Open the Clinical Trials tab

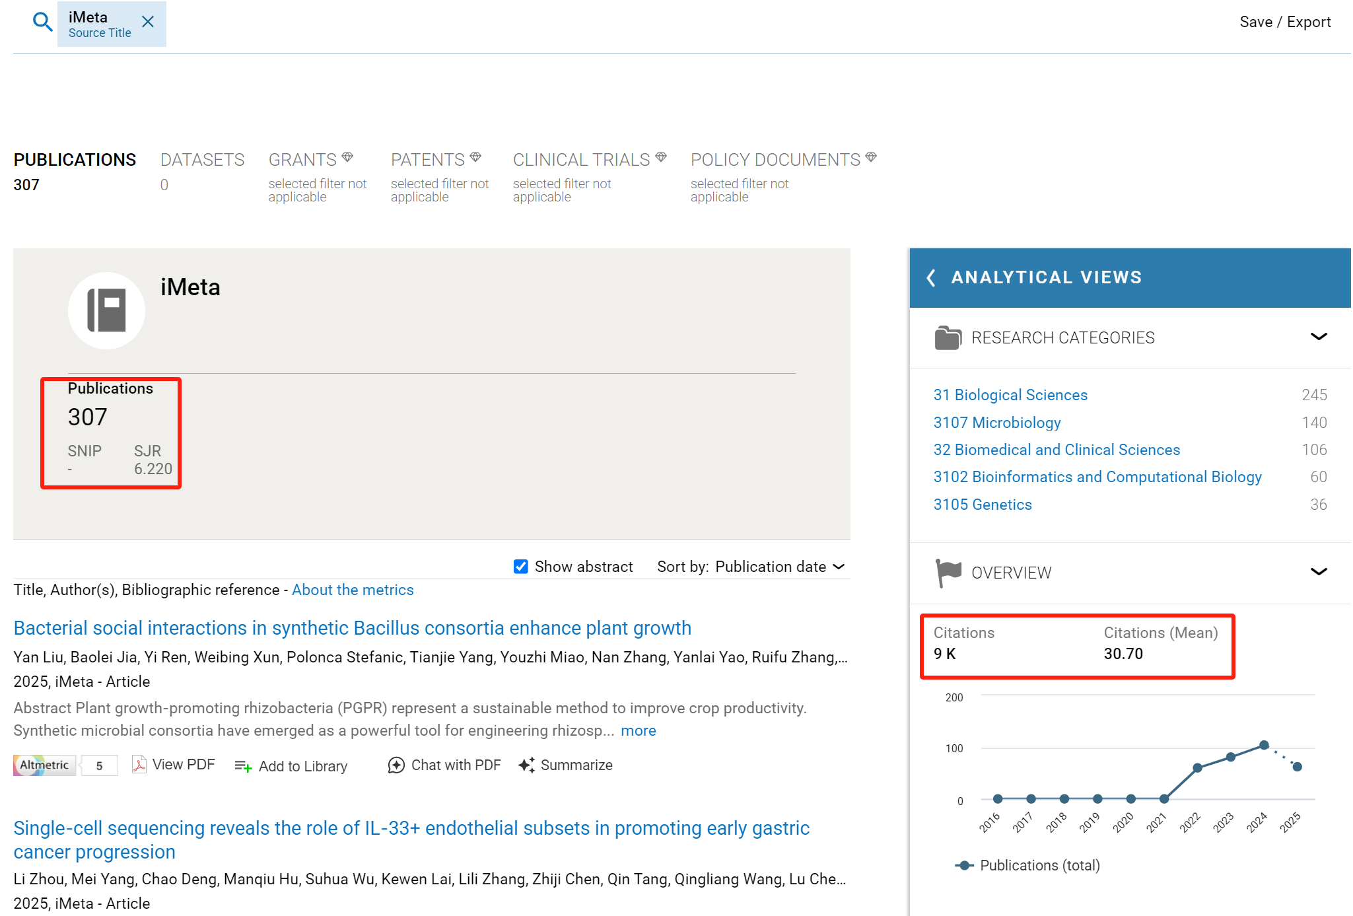pyautogui.click(x=581, y=160)
